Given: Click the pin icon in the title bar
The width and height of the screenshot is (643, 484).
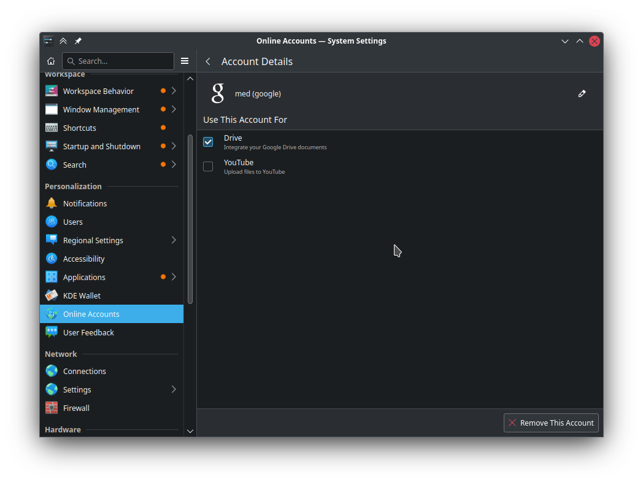Looking at the screenshot, I should pos(78,41).
